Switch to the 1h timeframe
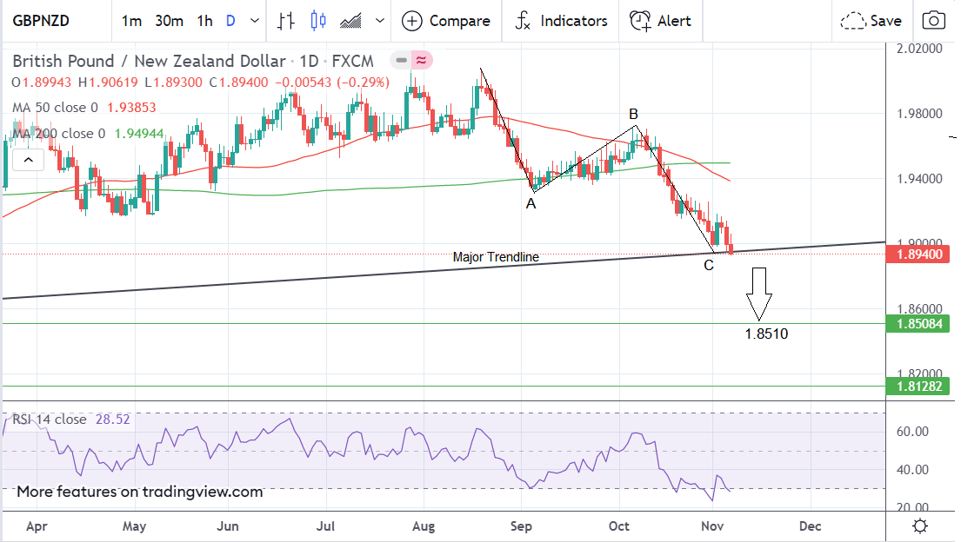 coord(204,21)
